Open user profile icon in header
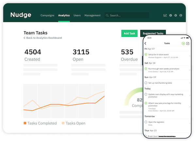196x143 pixels. click(181, 15)
